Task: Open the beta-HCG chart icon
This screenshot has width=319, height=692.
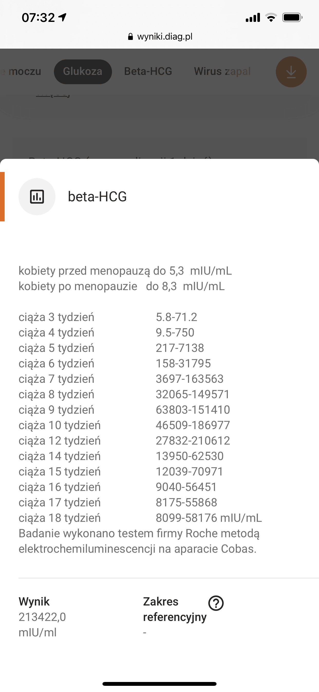Action: coord(37,197)
